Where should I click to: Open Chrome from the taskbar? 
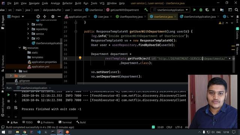coord(25,132)
